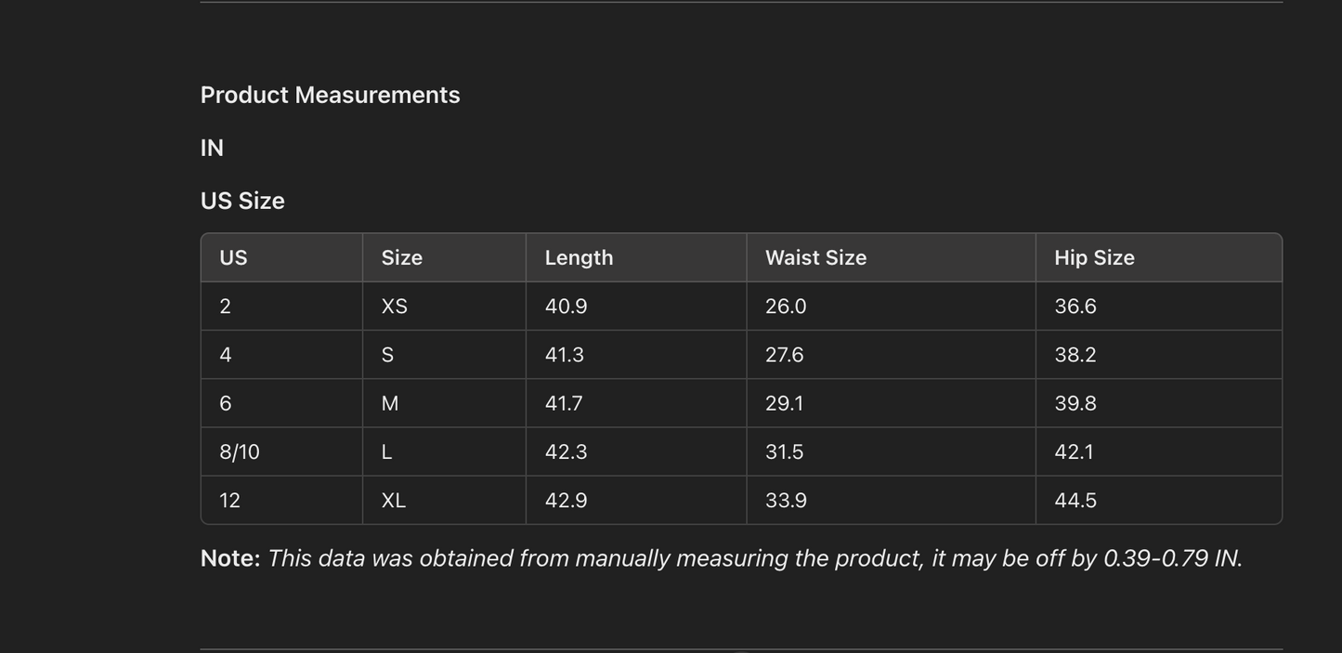Click the 8/10 US size cell
1342x653 pixels.
point(240,452)
